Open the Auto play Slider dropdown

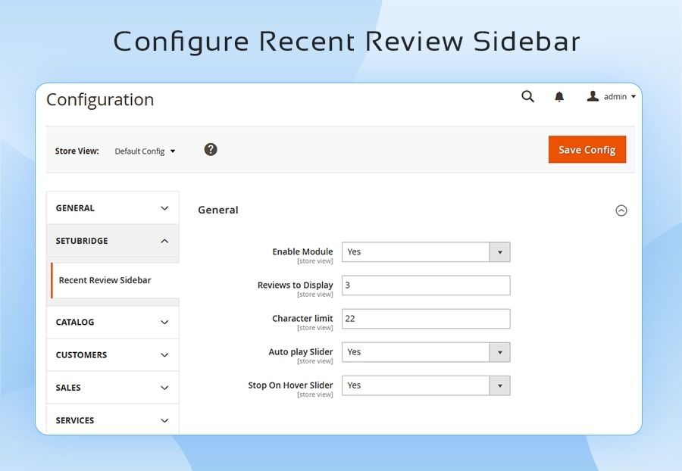click(x=425, y=352)
